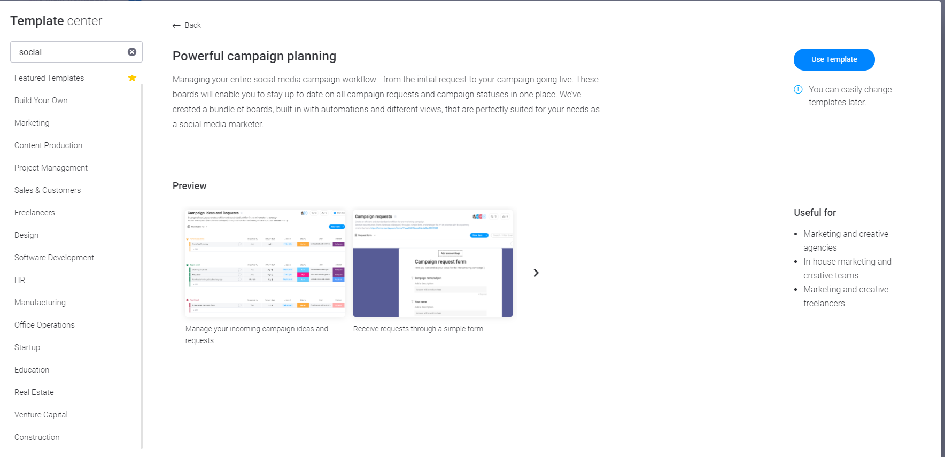The width and height of the screenshot is (945, 457).
Task: Clear the social search field
Action: coord(132,52)
